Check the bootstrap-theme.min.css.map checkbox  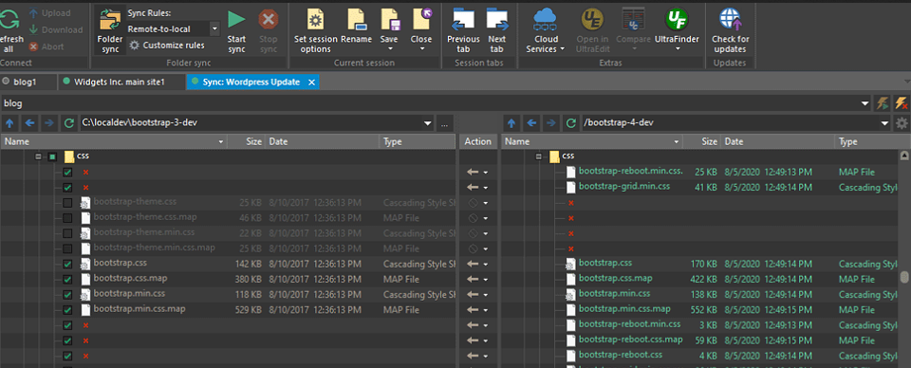click(x=67, y=249)
